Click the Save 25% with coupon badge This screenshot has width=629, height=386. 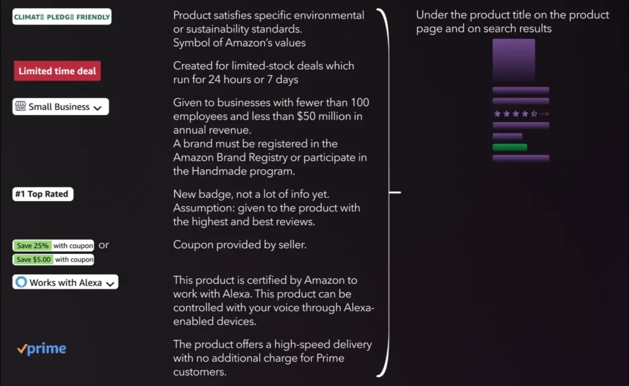coord(53,246)
